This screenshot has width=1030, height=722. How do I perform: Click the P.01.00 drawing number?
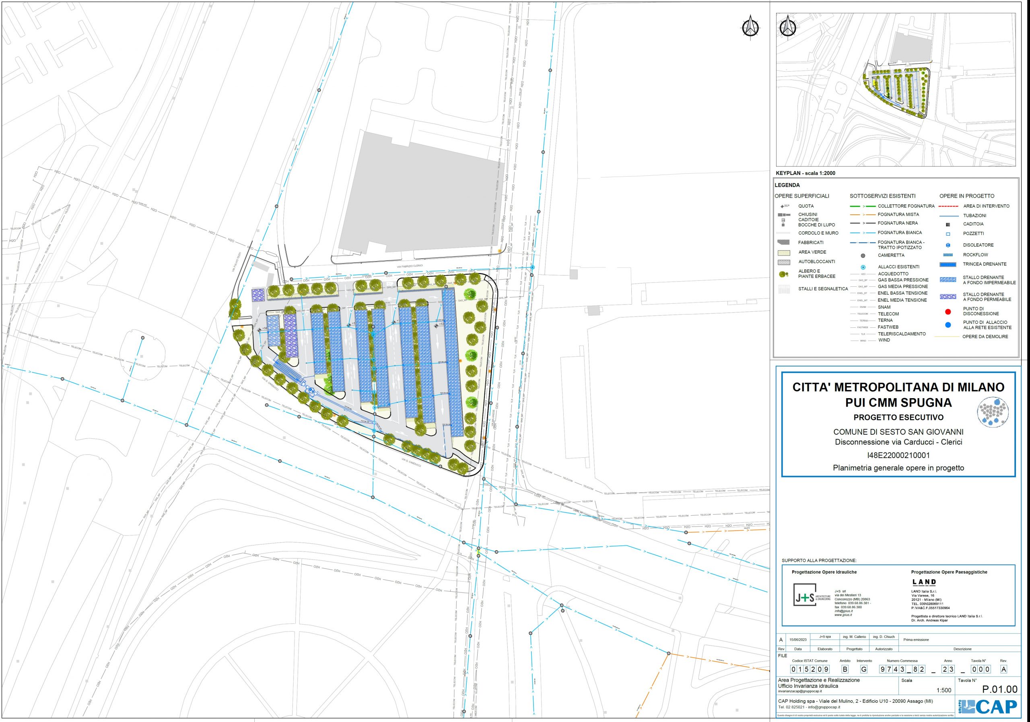click(999, 689)
